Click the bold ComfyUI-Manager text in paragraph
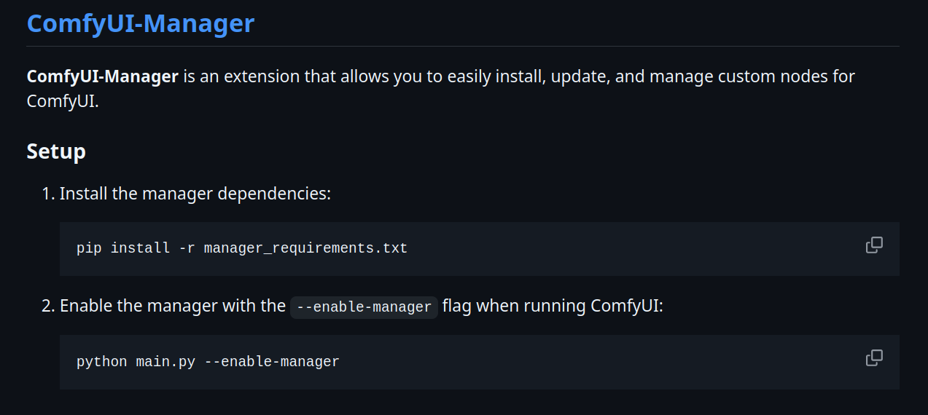 [x=103, y=76]
